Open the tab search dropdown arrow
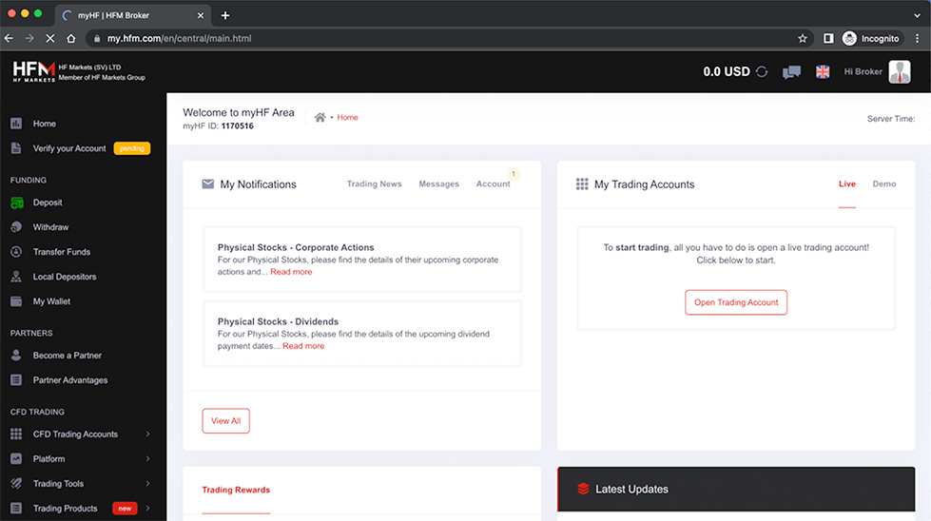 tap(918, 15)
